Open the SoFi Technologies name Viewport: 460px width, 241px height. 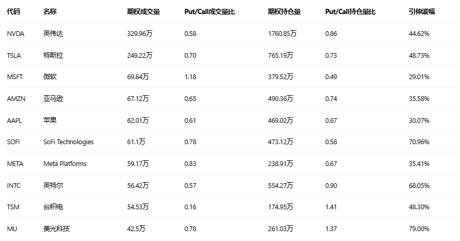(x=69, y=142)
